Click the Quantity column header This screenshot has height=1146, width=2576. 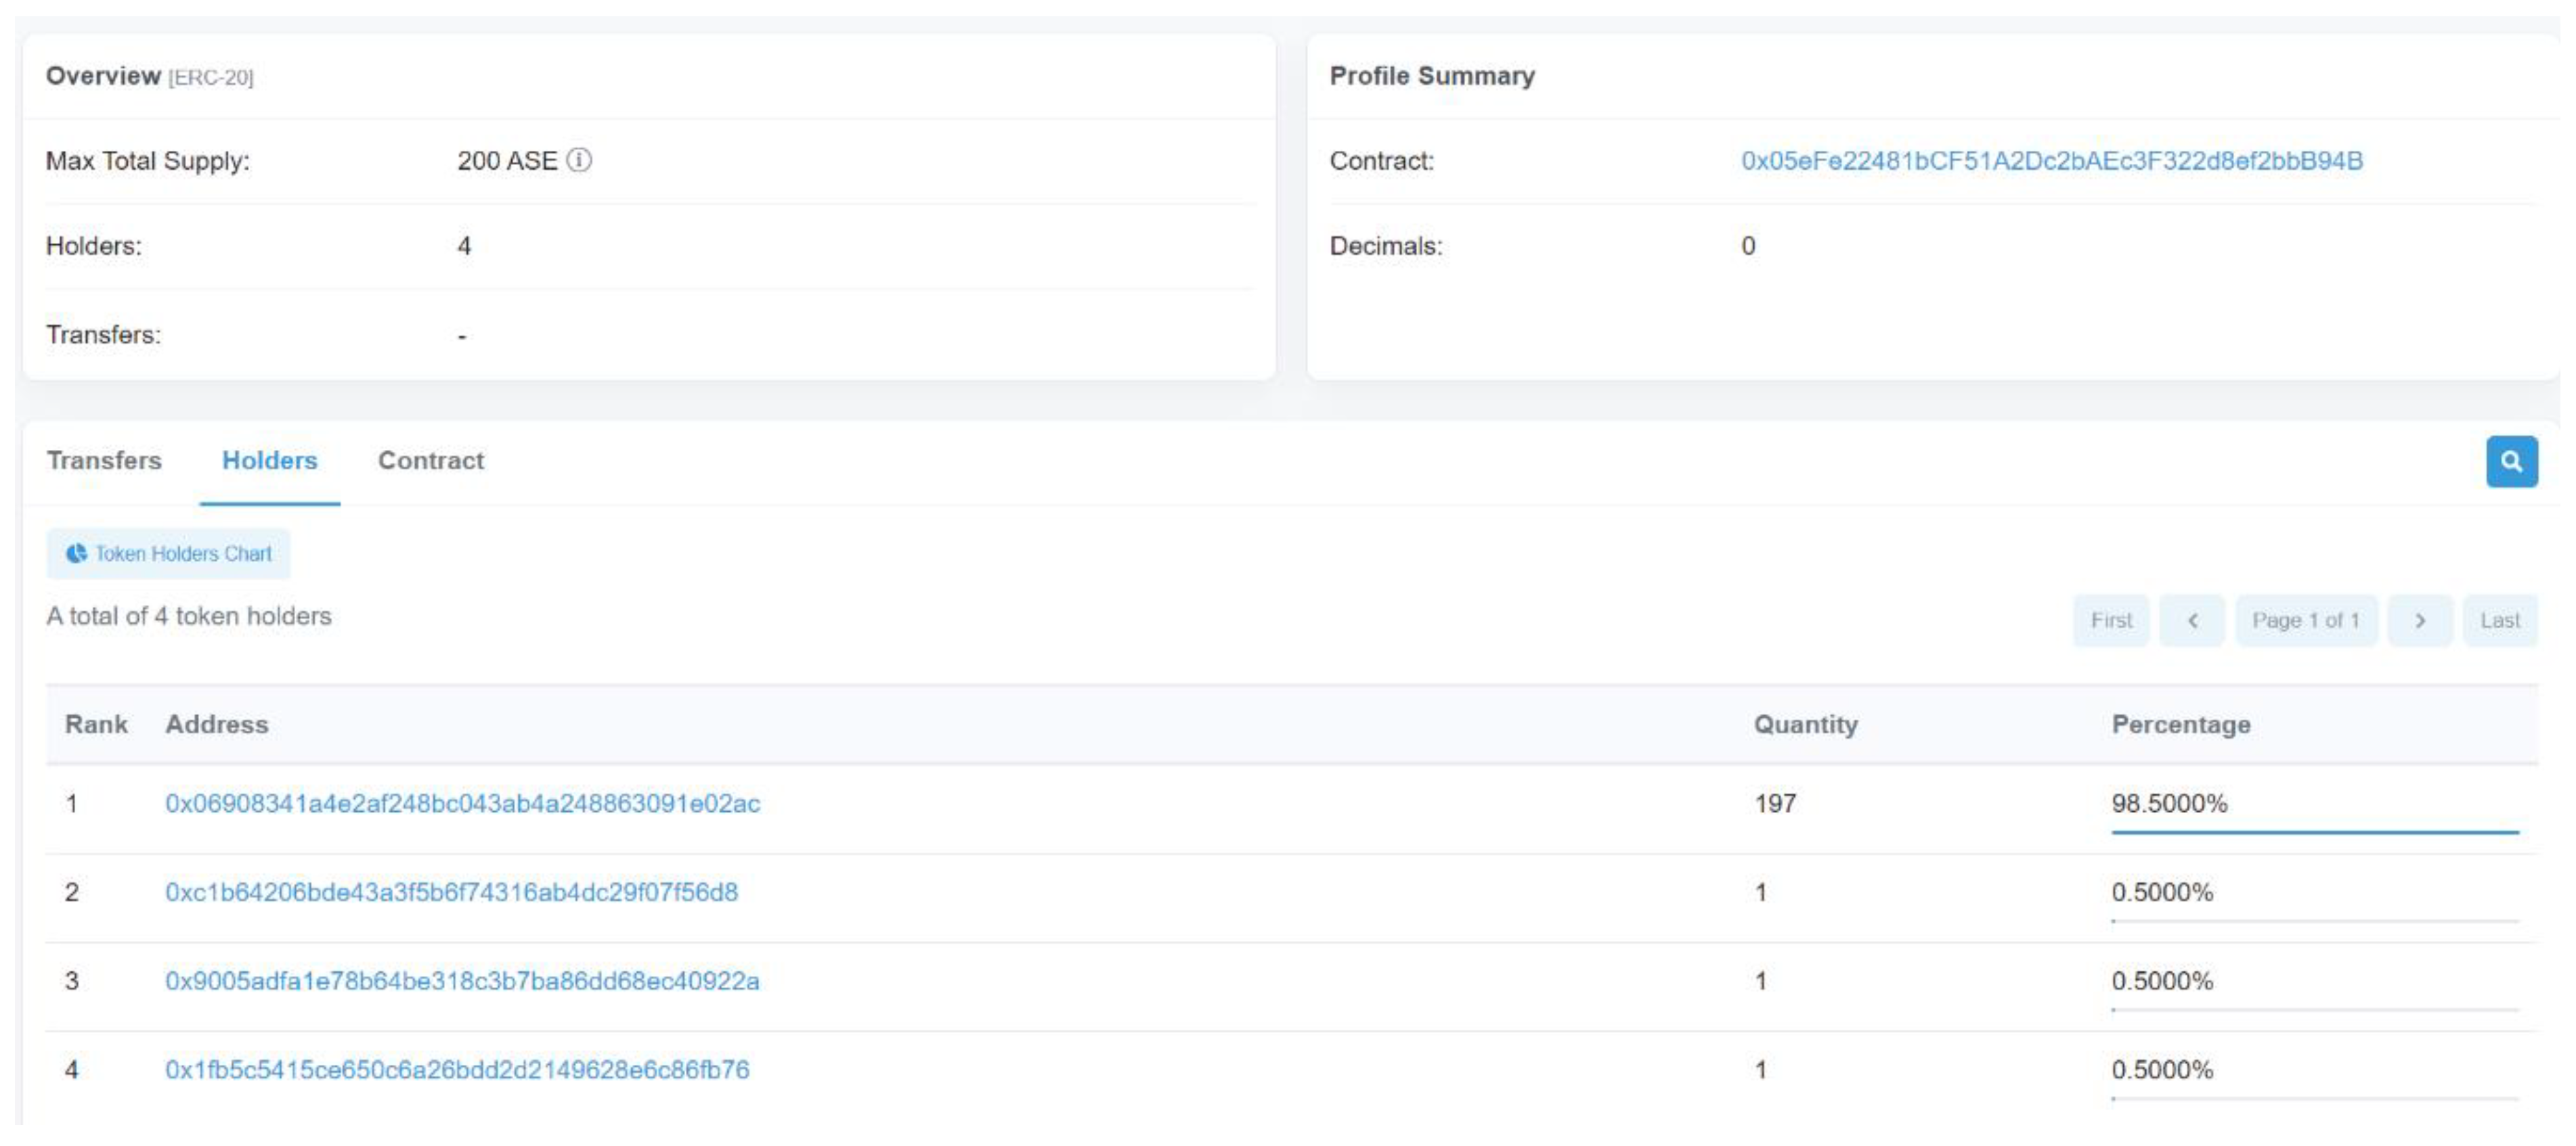pyautogui.click(x=1805, y=725)
